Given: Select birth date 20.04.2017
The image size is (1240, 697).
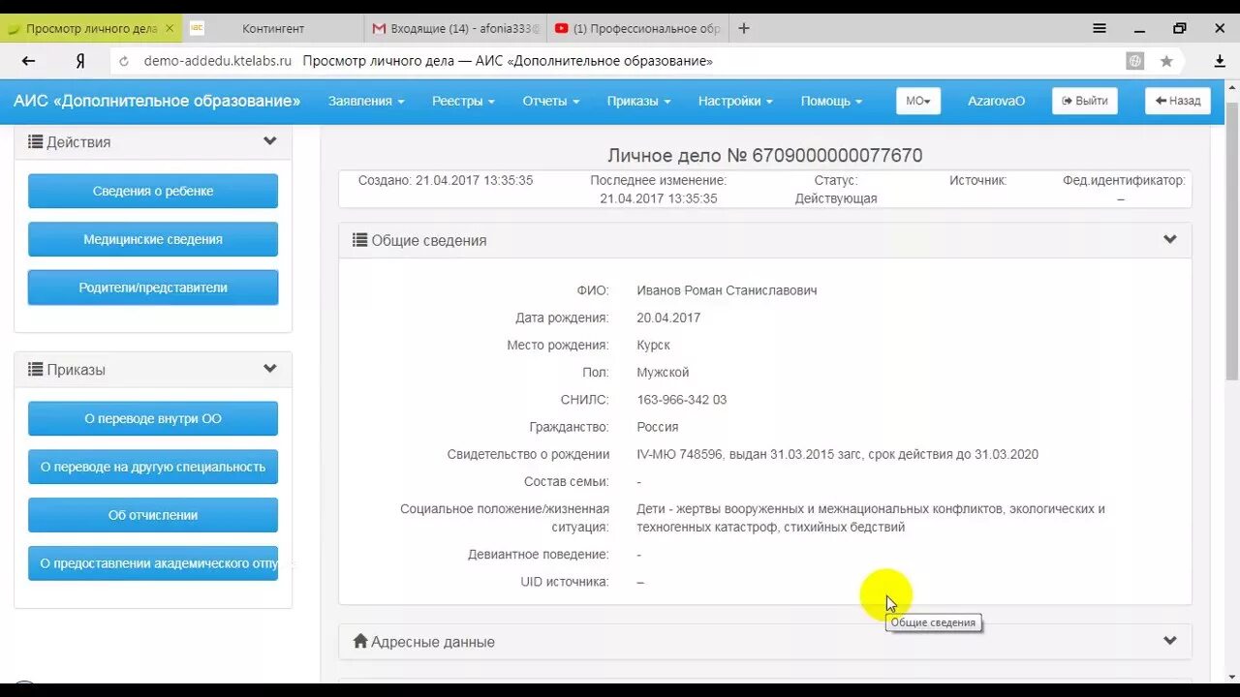Looking at the screenshot, I should (x=668, y=318).
